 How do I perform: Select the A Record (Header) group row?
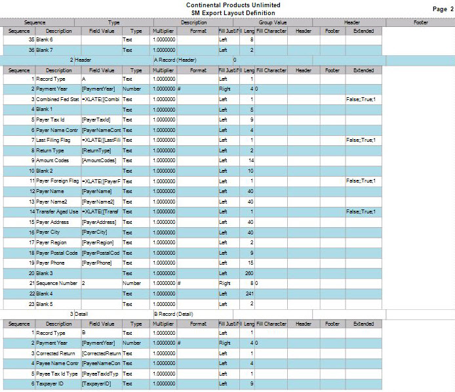coord(174,60)
